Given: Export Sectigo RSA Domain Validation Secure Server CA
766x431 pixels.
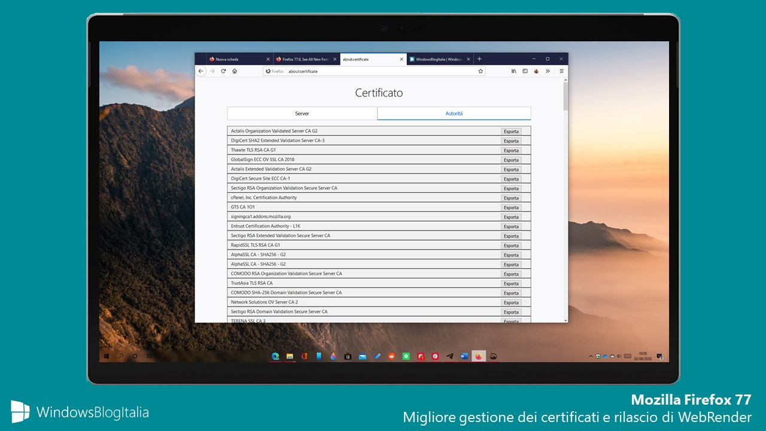Looking at the screenshot, I should tap(511, 312).
